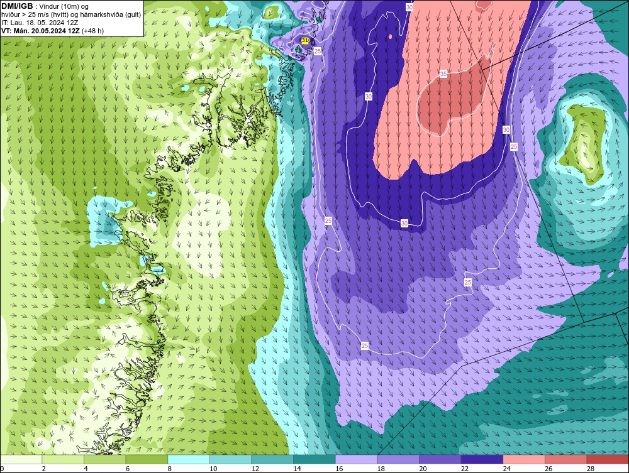The height and width of the screenshot is (473, 629).
Task: Choose the dark teal 14–16 m/s legend swatch
Action: [314, 459]
